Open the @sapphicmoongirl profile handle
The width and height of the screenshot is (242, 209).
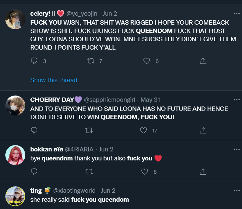pyautogui.click(x=111, y=100)
